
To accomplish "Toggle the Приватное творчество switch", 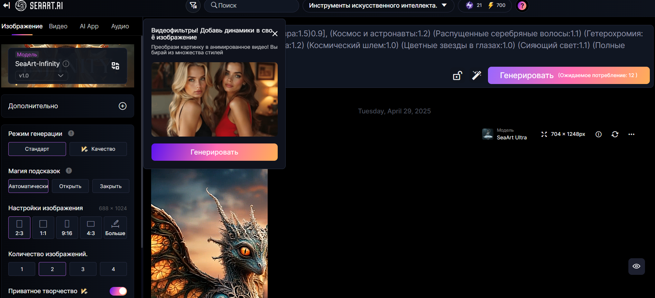I will (118, 291).
